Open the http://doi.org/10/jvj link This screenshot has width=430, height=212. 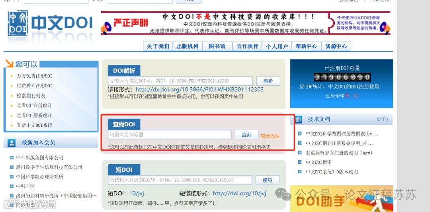click(239, 193)
